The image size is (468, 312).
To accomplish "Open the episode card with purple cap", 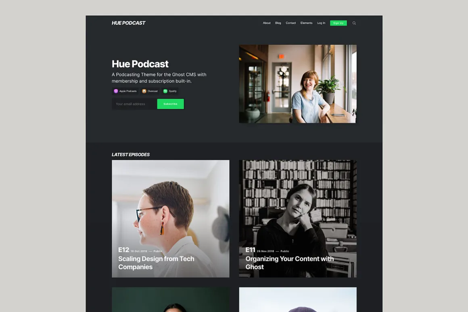I will pos(298,300).
